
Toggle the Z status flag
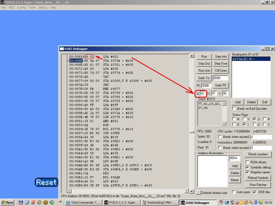255,124
